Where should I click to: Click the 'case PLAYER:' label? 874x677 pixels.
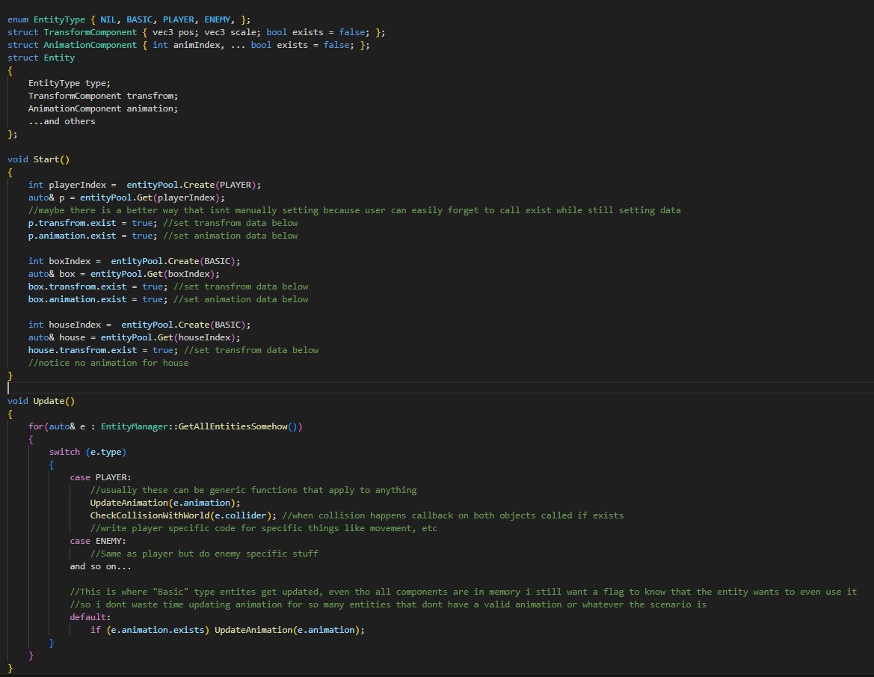click(101, 478)
